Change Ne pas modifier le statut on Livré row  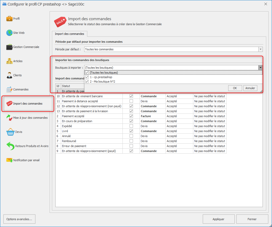[x=210, y=131]
